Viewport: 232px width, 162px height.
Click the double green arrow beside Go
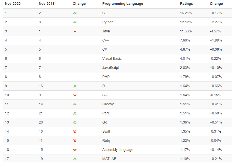(x=75, y=123)
